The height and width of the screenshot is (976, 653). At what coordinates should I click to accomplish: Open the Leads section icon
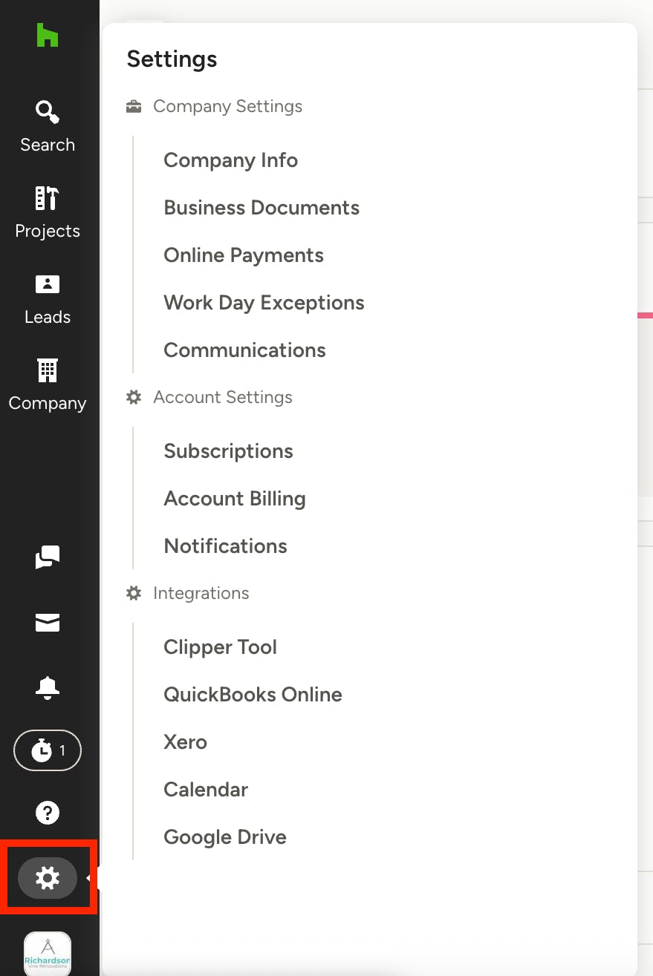point(48,284)
